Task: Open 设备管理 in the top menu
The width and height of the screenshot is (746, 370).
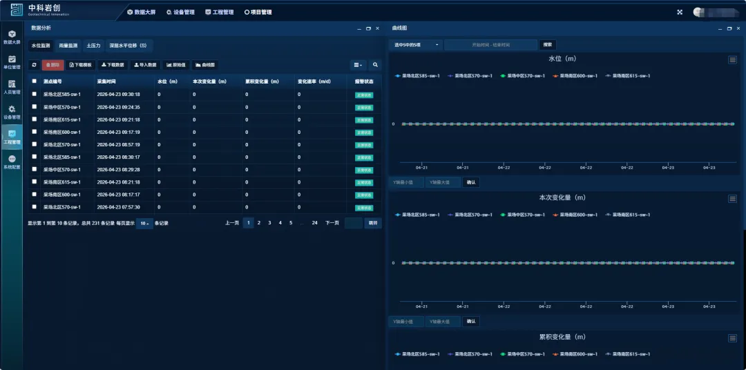Action: click(180, 12)
